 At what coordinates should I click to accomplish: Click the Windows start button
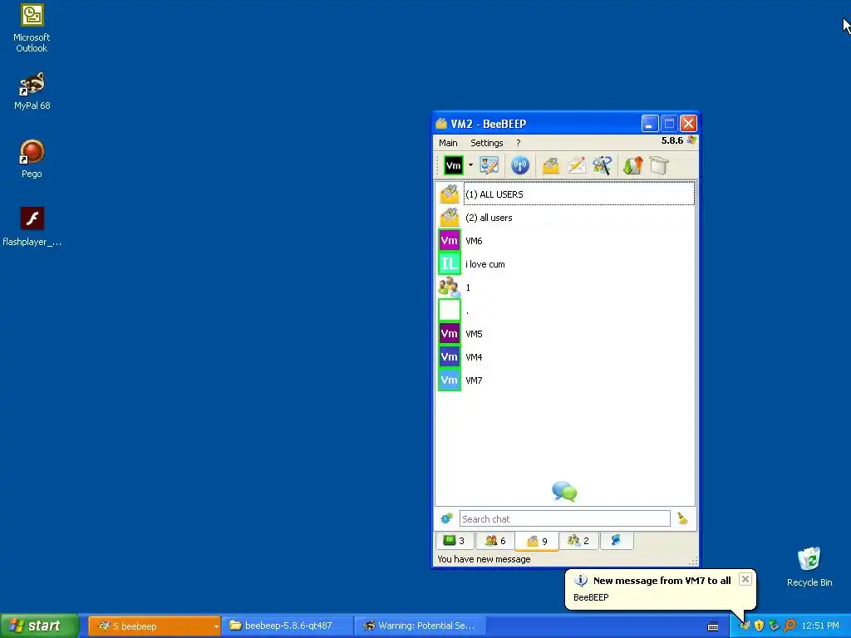39,626
